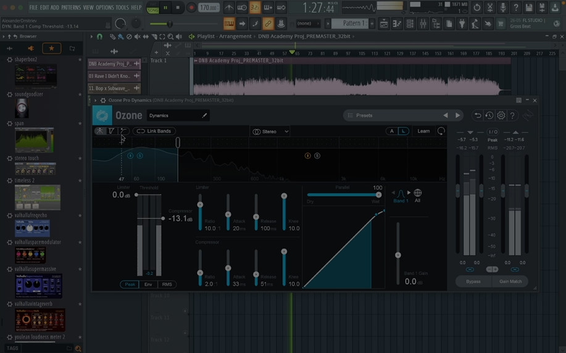Open Ozone history clock icon

click(489, 115)
